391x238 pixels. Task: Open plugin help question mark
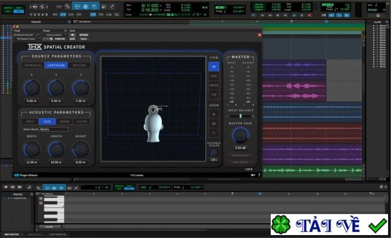point(259,175)
